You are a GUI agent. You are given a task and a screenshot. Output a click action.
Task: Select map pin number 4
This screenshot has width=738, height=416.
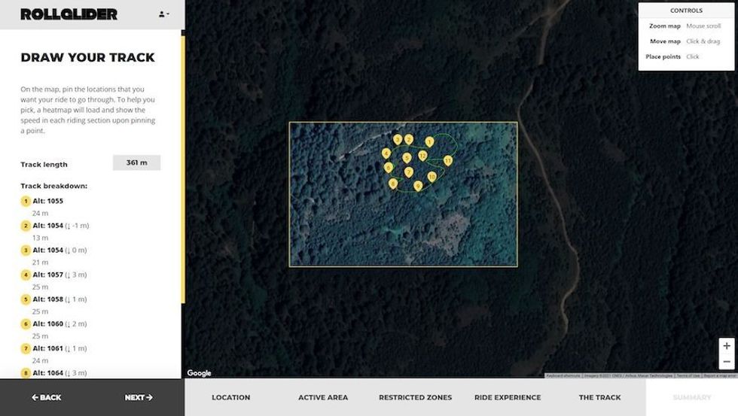(386, 153)
